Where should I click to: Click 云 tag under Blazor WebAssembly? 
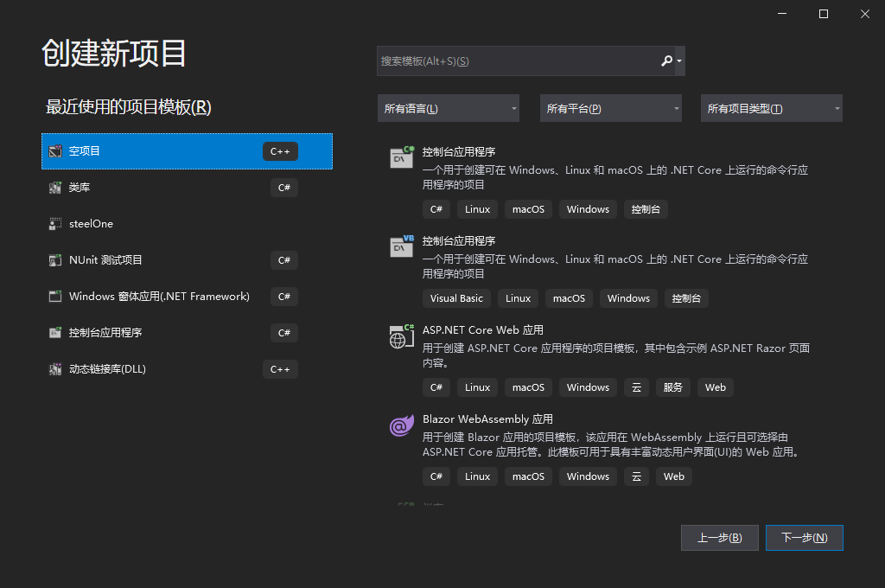(636, 476)
